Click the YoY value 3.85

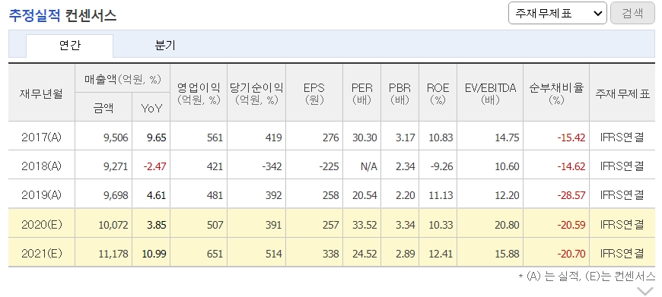coord(156,225)
